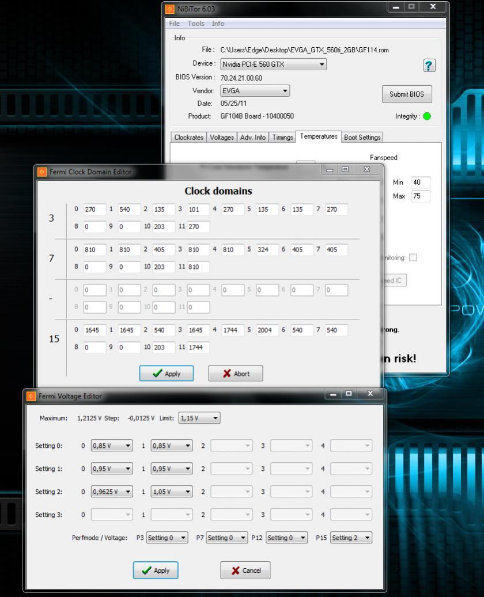
Task: Select the Temperatures tab
Action: [319, 136]
